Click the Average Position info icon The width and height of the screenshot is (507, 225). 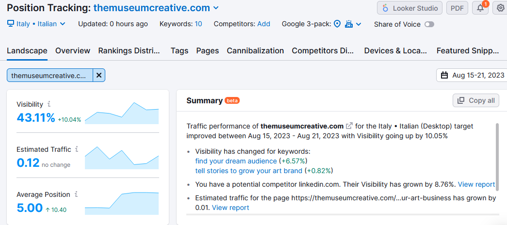point(76,194)
